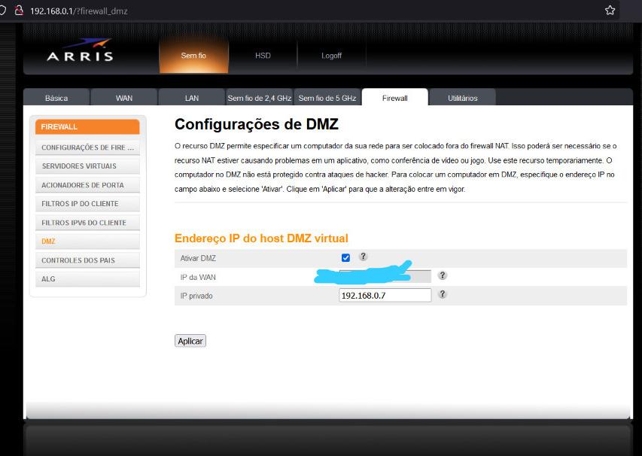
Task: Open Acionadores de Porta sidebar item
Action: 87,185
